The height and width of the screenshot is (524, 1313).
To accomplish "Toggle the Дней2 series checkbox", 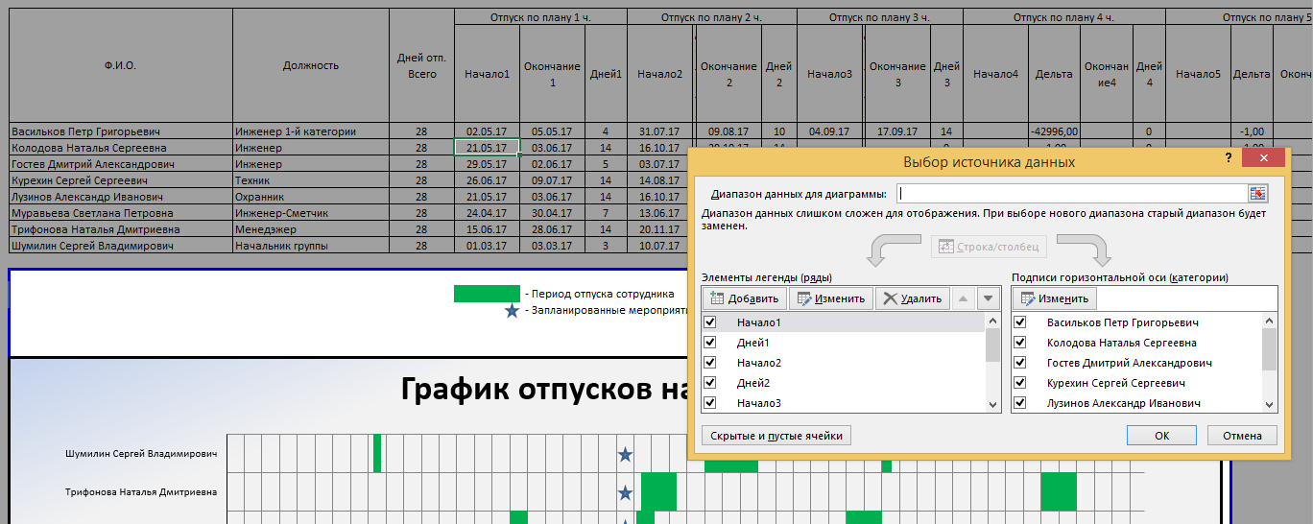I will coord(710,383).
